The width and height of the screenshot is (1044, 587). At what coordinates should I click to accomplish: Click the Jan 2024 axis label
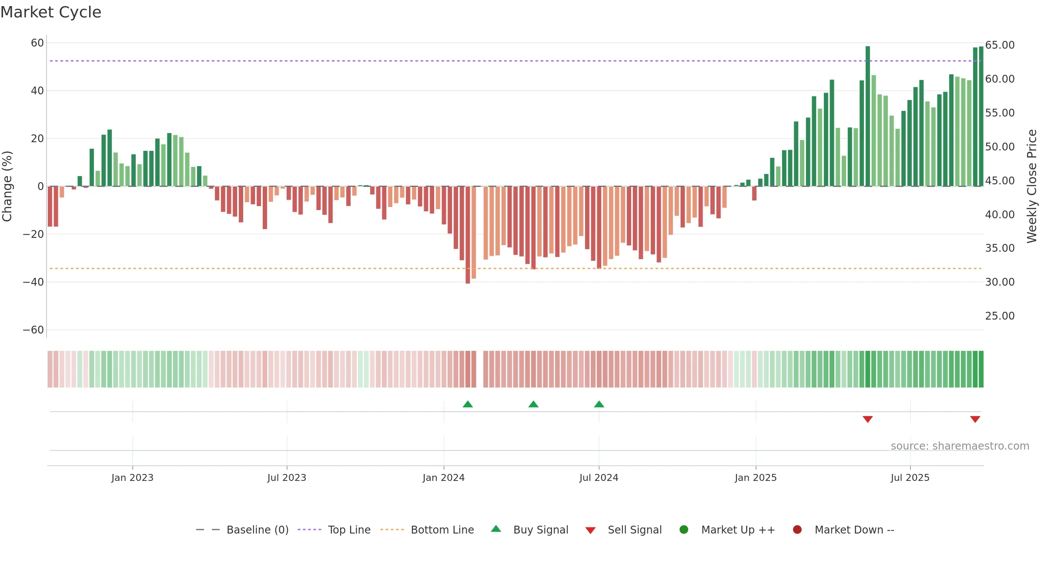pos(444,477)
